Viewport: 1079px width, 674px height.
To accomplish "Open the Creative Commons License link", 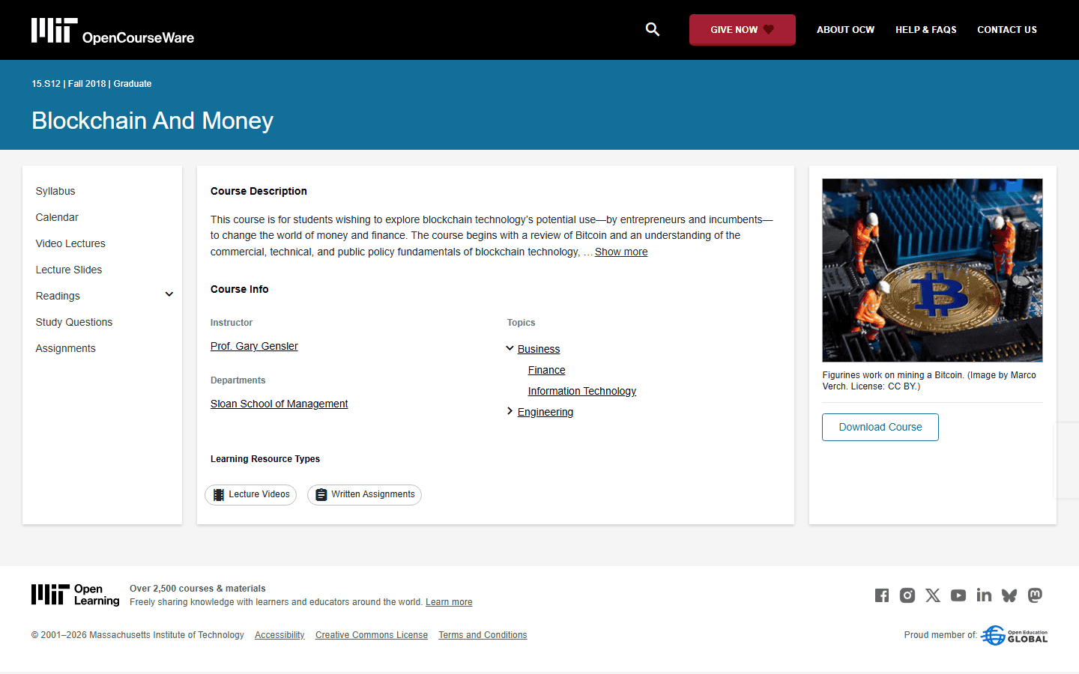I will tap(372, 635).
